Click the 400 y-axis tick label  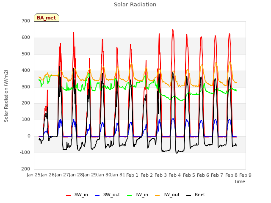pyautogui.click(x=26, y=71)
